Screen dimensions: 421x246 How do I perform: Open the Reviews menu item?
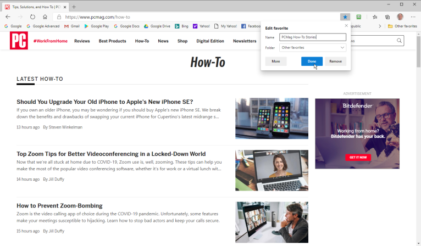82,41
